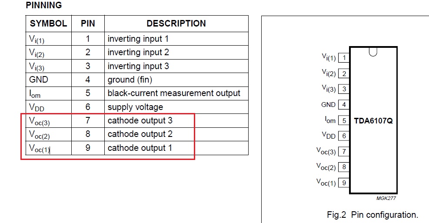Click pin 4 box on chip diagram
The height and width of the screenshot is (223, 429).
pyautogui.click(x=344, y=105)
